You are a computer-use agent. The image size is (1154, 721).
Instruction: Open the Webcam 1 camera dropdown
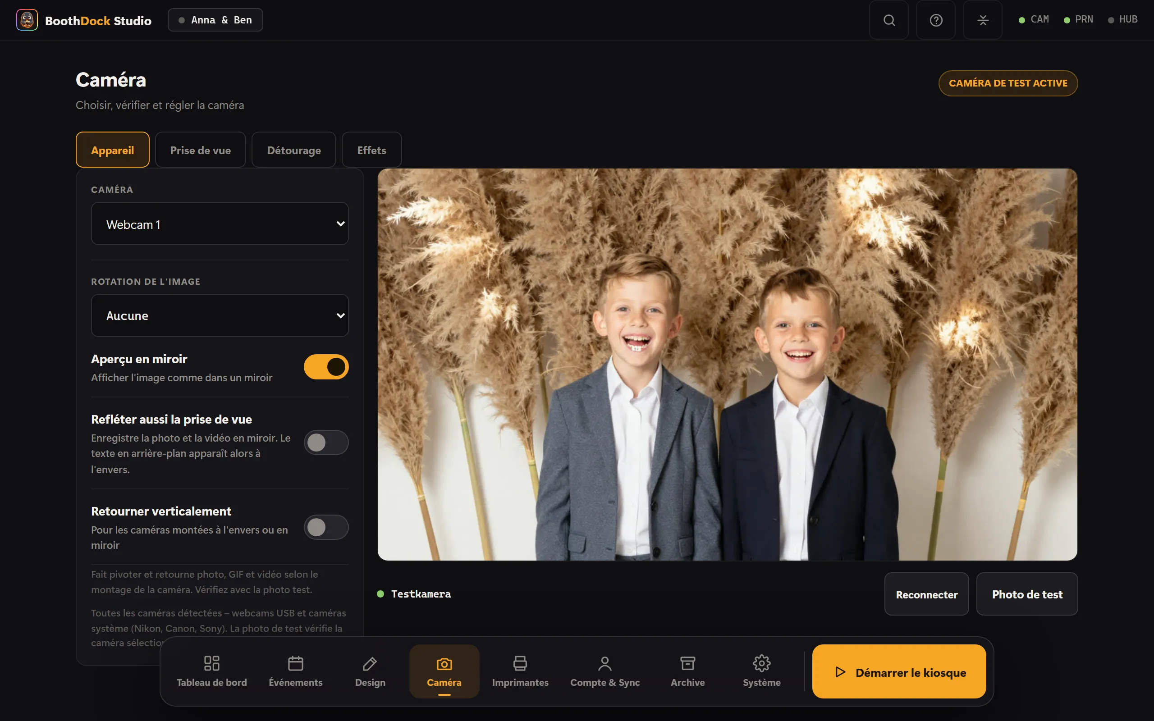coord(220,224)
